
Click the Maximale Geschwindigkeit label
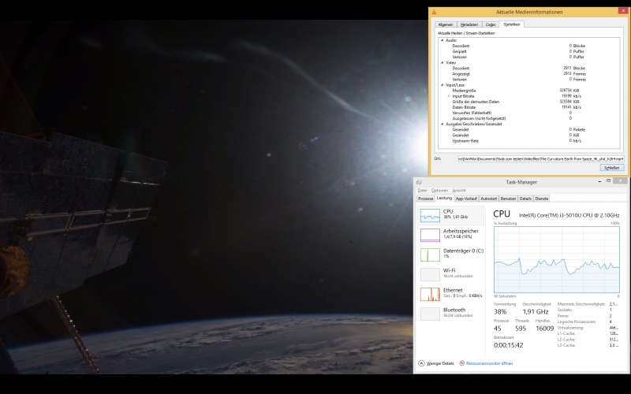[581, 304]
